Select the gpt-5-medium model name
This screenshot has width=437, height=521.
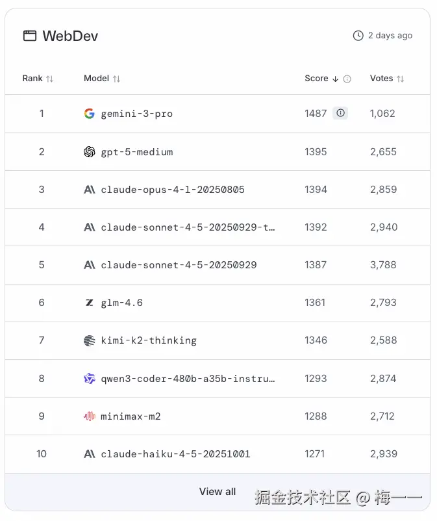137,152
